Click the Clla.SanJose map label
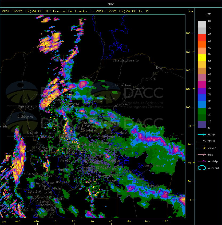The width and height of the screenshot is (222, 225). [x=121, y=85]
